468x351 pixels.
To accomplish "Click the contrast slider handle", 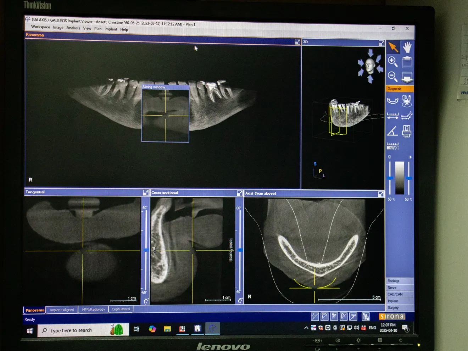I will click(409, 178).
